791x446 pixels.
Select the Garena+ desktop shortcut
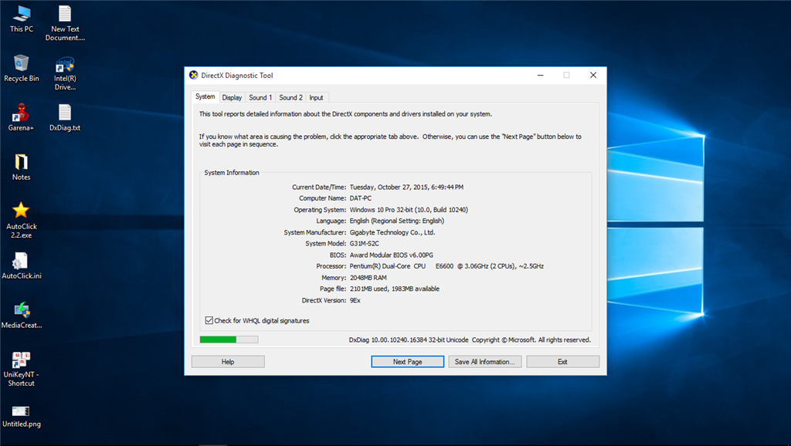tap(21, 117)
